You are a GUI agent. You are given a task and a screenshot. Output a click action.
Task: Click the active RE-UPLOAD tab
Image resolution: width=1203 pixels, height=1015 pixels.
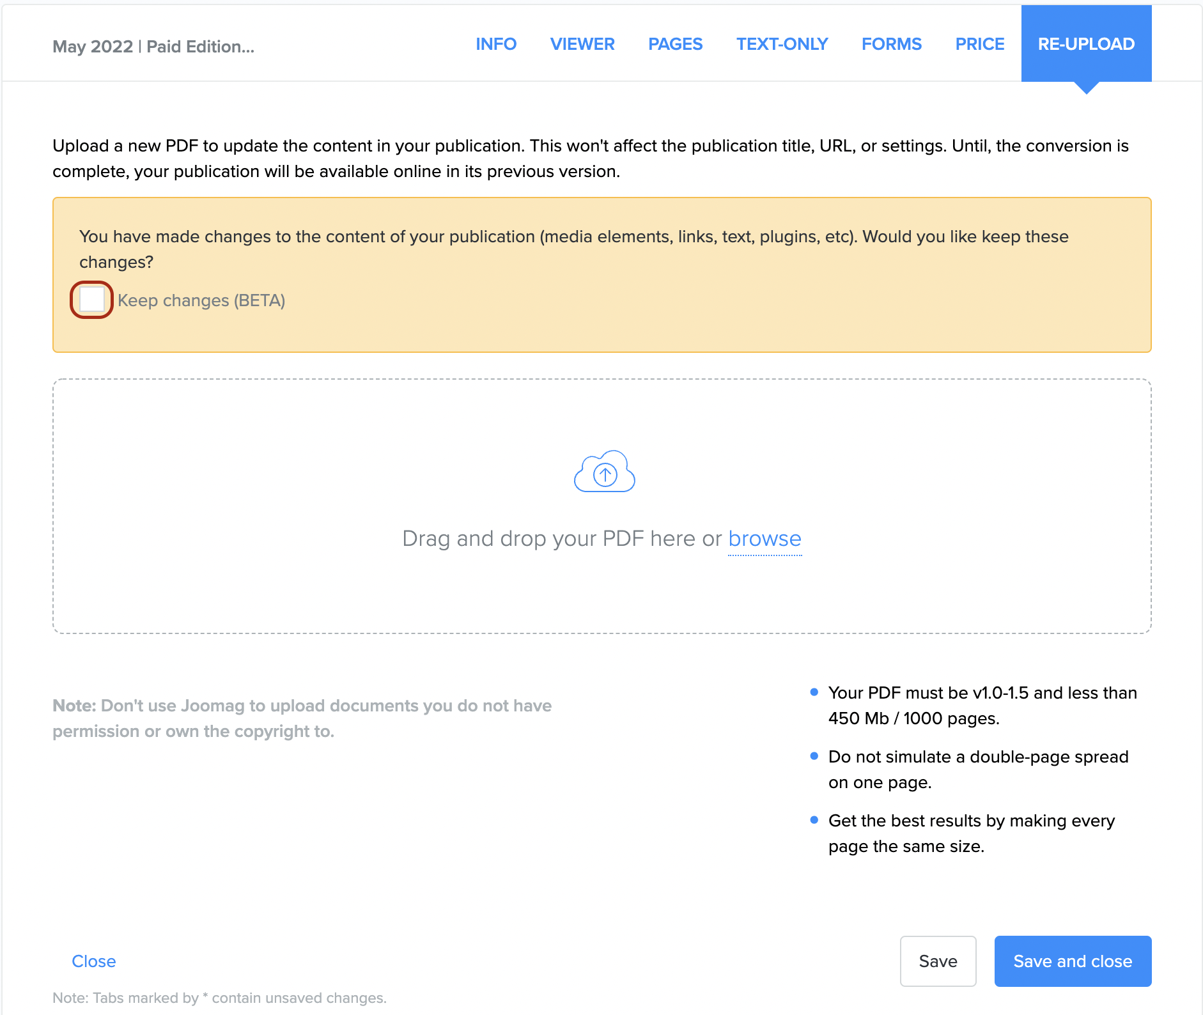pyautogui.click(x=1086, y=44)
